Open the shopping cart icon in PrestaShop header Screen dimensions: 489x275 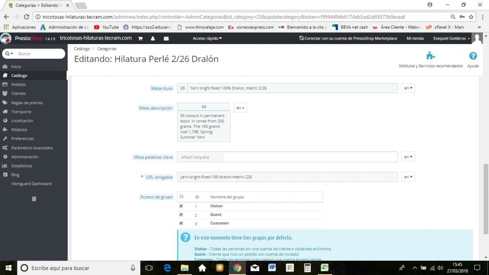(140, 38)
